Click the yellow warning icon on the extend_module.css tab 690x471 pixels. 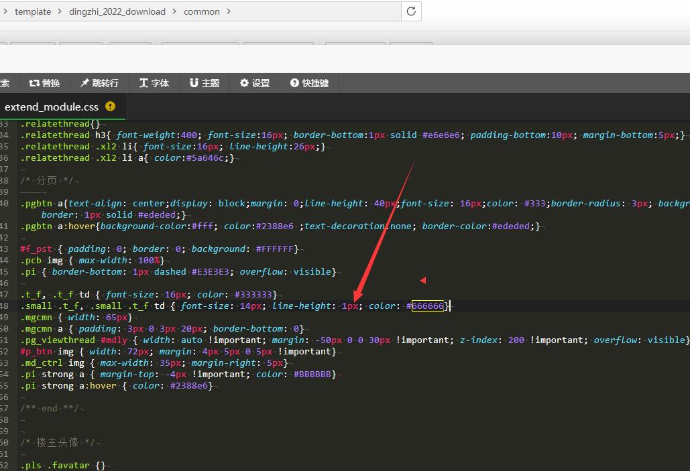110,107
